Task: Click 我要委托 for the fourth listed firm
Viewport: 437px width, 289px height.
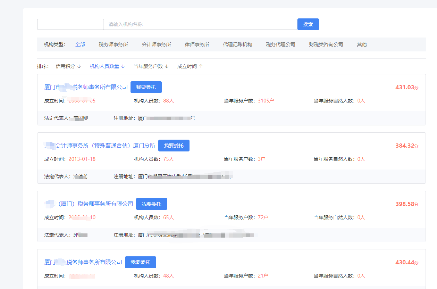Action: [x=140, y=262]
